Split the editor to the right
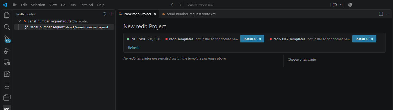 (381, 14)
